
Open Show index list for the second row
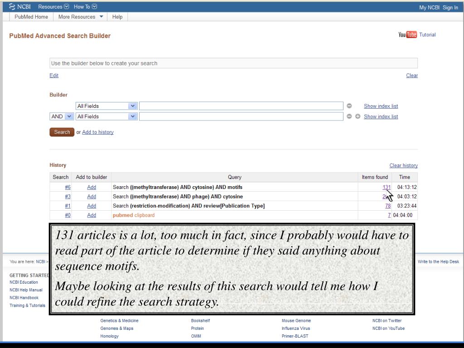381,116
